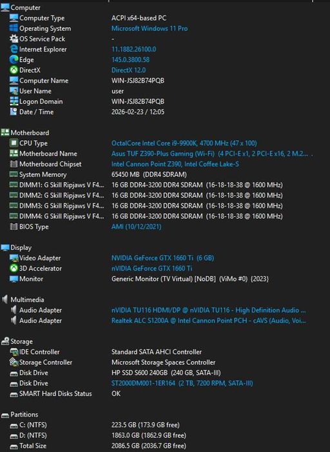This screenshot has width=330, height=452.
Task: Click the User Name row icon
Action: pyautogui.click(x=14, y=91)
